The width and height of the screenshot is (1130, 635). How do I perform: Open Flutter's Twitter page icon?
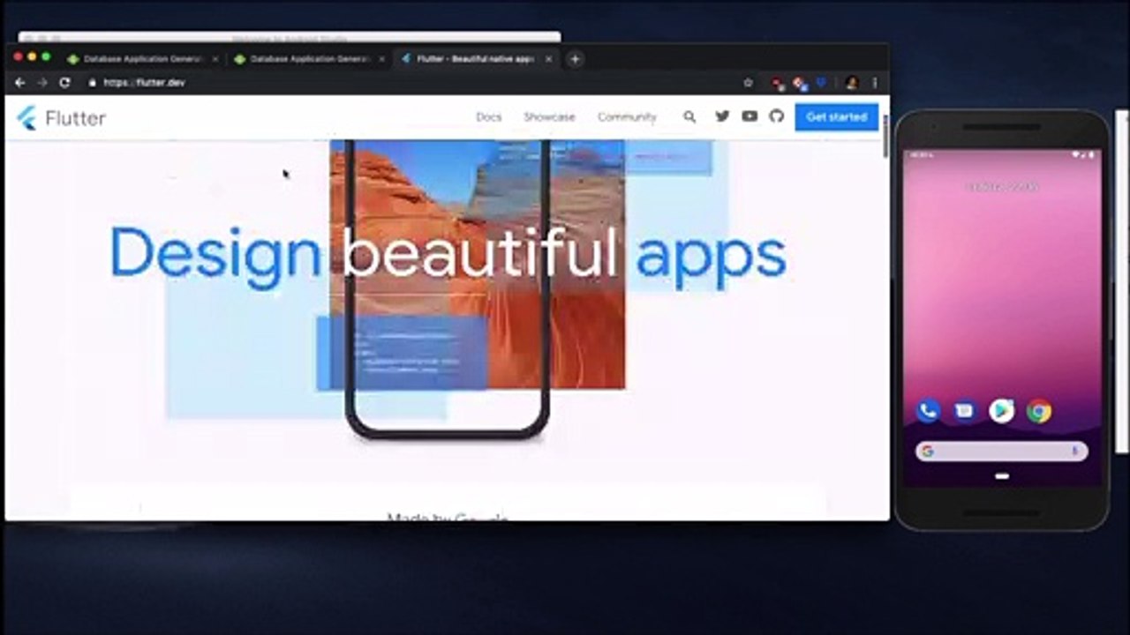click(x=722, y=116)
